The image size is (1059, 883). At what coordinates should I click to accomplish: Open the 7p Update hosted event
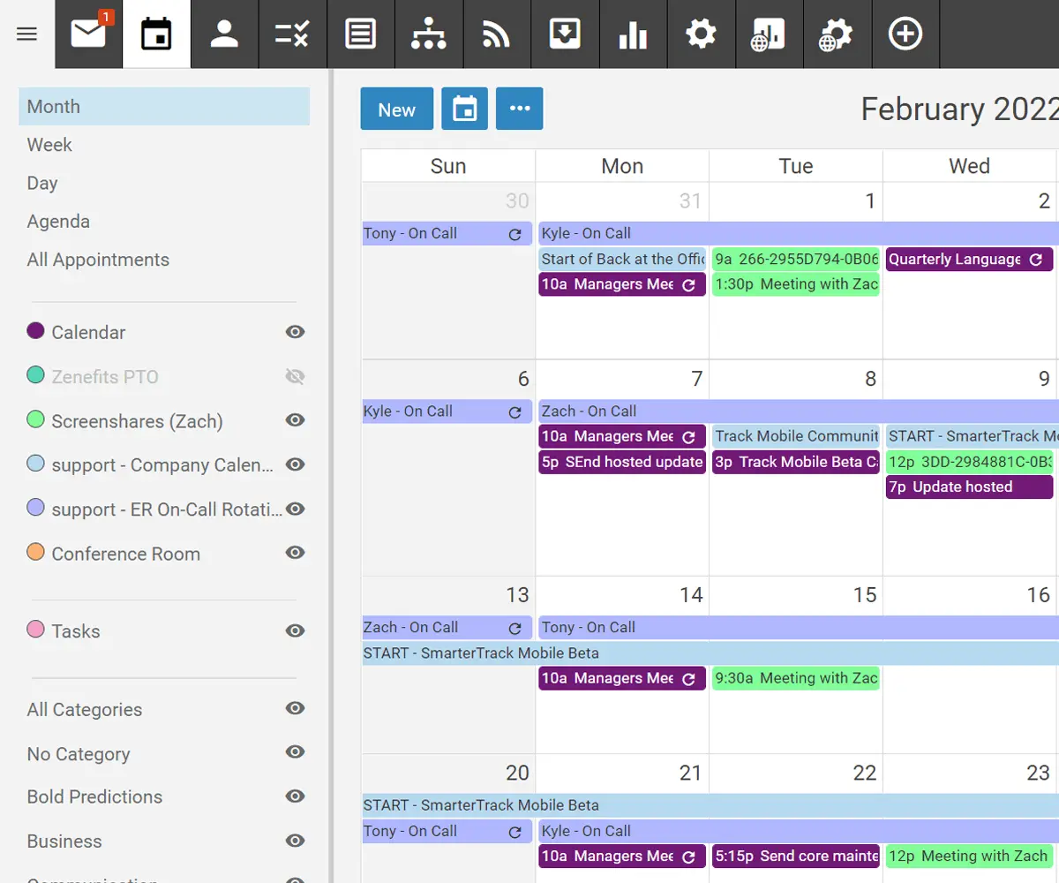pos(968,487)
